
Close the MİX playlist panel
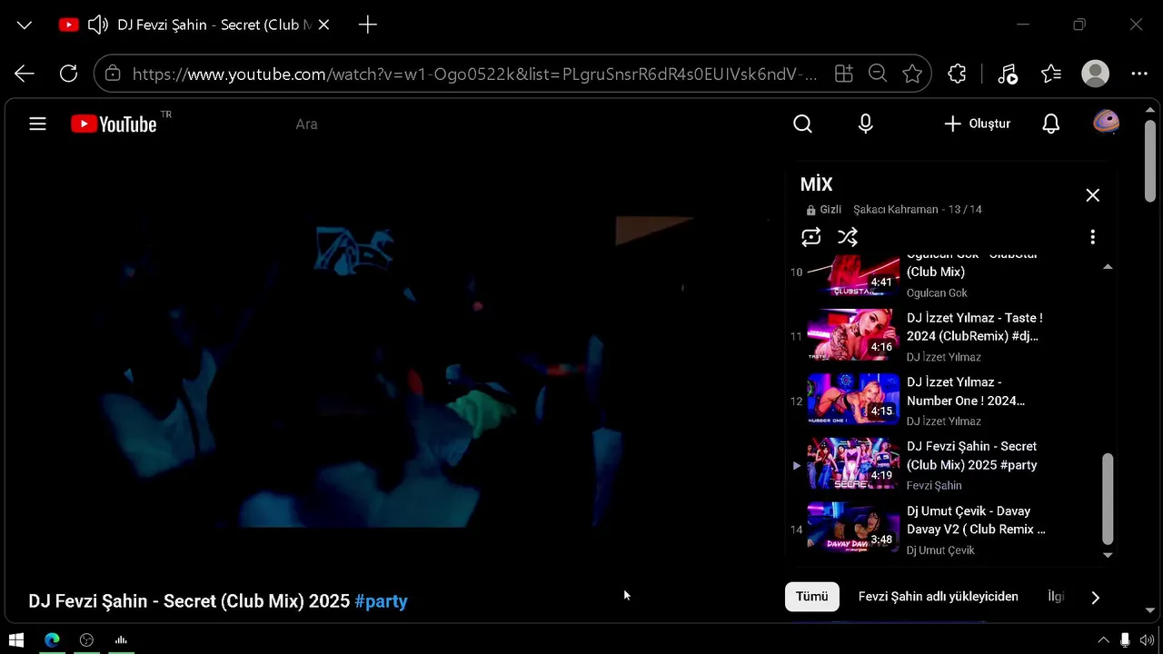pyautogui.click(x=1092, y=195)
